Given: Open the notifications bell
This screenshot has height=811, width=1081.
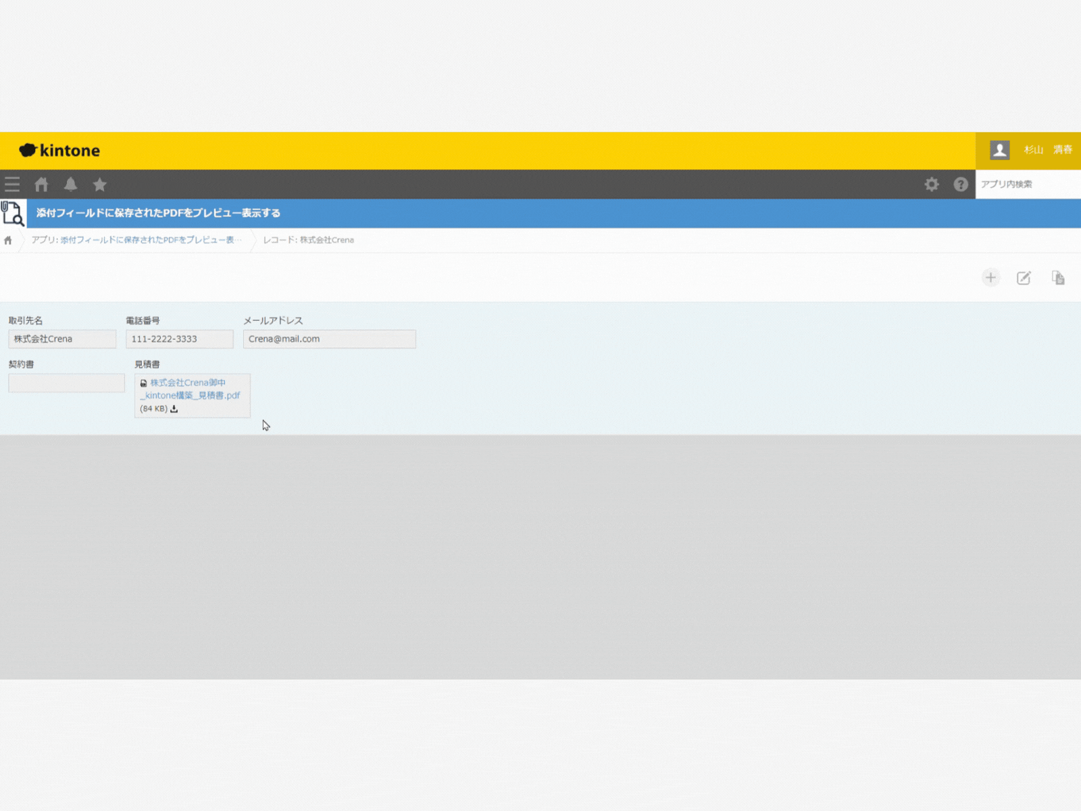Looking at the screenshot, I should pyautogui.click(x=70, y=185).
